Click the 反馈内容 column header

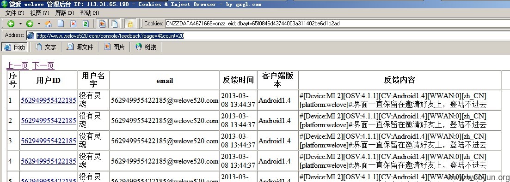click(400, 80)
